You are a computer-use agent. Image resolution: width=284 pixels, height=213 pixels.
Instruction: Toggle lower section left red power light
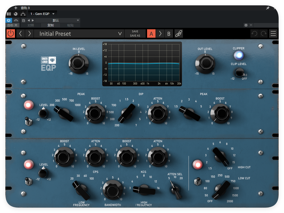click(x=29, y=164)
